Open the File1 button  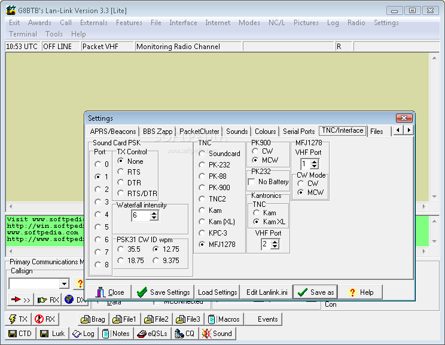[124, 319]
